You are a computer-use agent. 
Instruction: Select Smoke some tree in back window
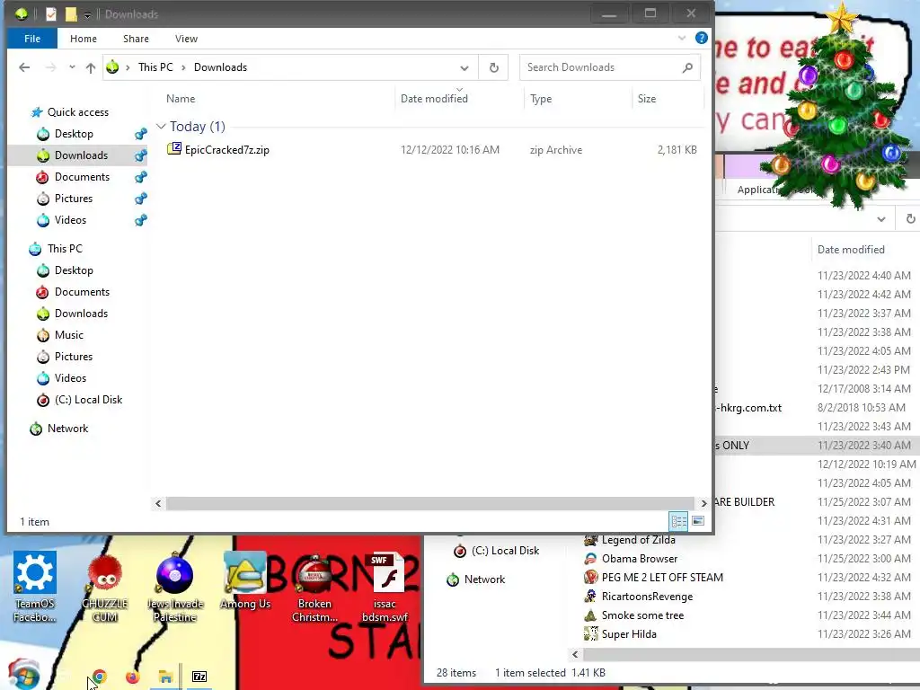point(642,615)
